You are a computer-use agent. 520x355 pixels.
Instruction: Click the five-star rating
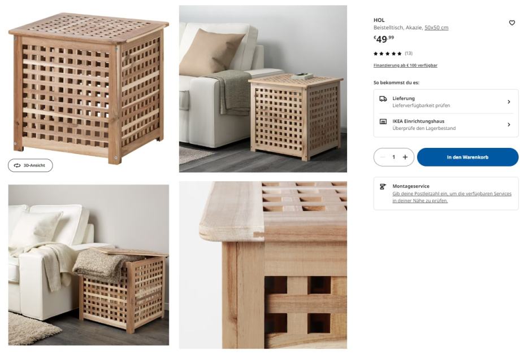pos(387,53)
